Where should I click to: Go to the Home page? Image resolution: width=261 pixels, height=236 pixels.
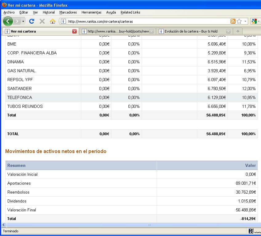coord(53,21)
